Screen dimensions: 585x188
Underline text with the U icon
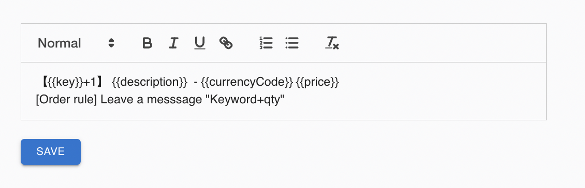(x=200, y=43)
